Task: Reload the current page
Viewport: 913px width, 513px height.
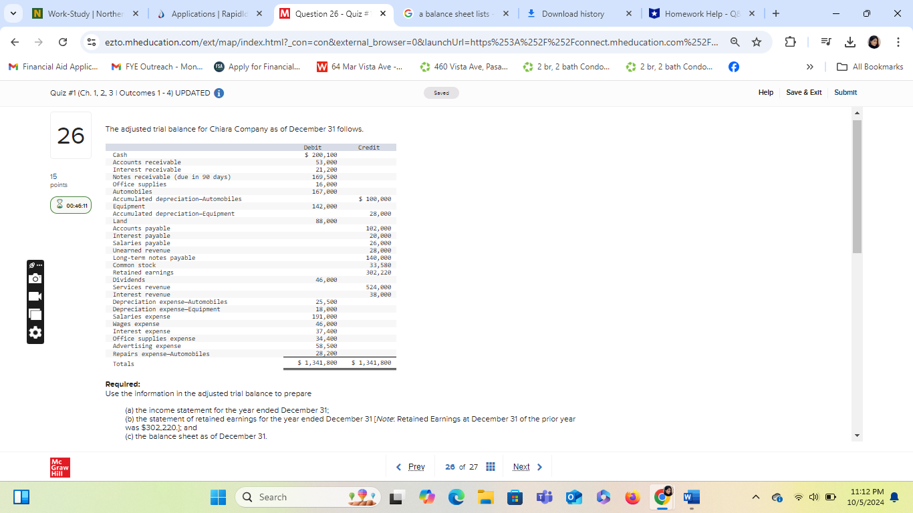Action: [63, 42]
